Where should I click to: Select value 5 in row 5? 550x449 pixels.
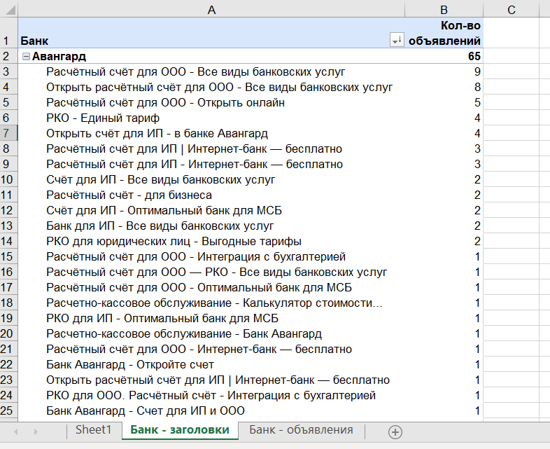click(x=444, y=102)
